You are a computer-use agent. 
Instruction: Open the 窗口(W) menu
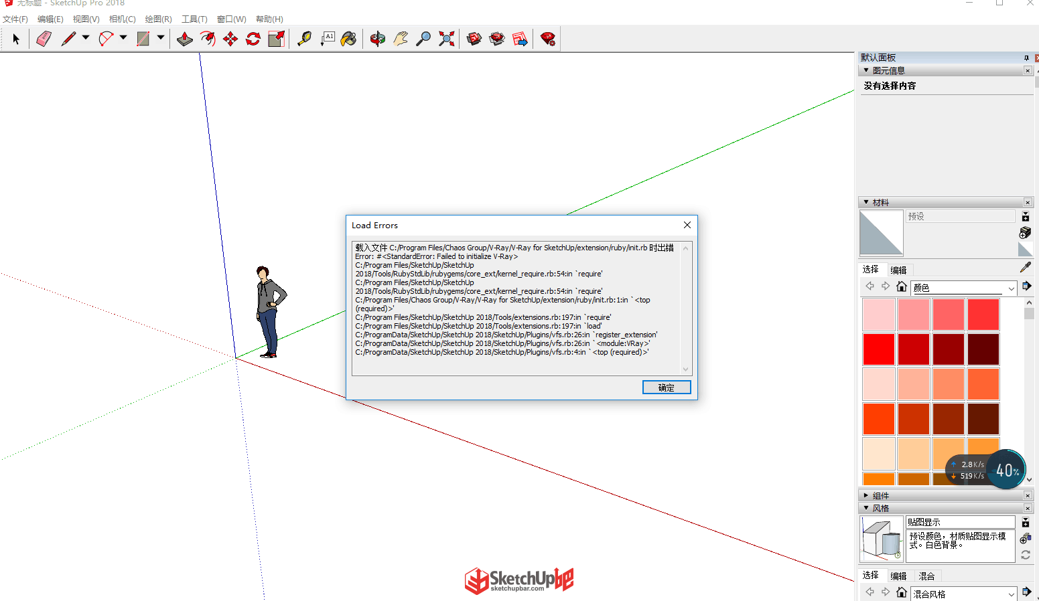pyautogui.click(x=232, y=19)
